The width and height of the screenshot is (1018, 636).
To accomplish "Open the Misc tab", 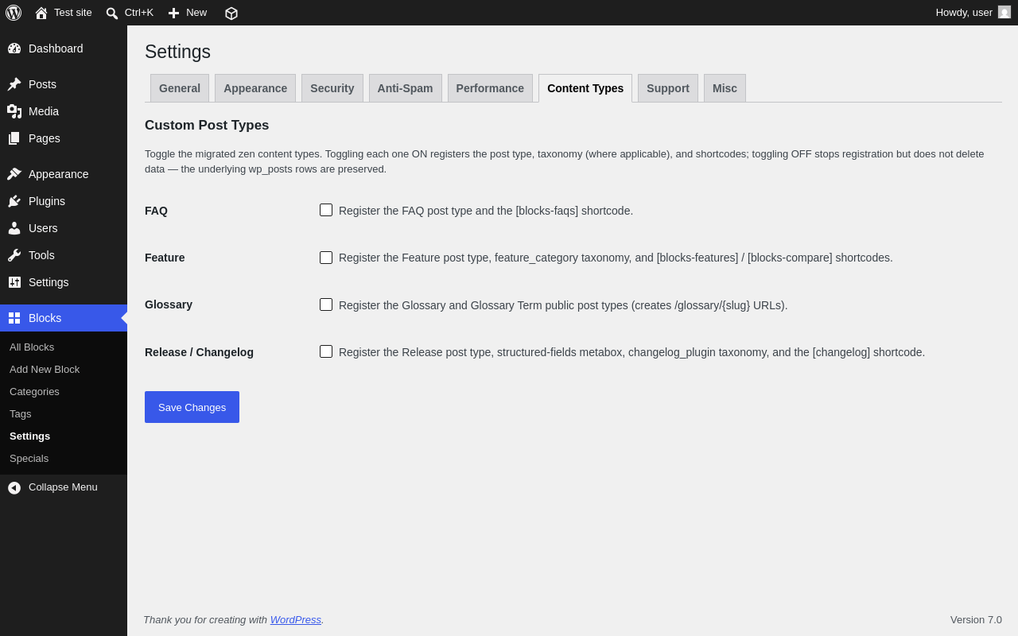I will (x=725, y=88).
